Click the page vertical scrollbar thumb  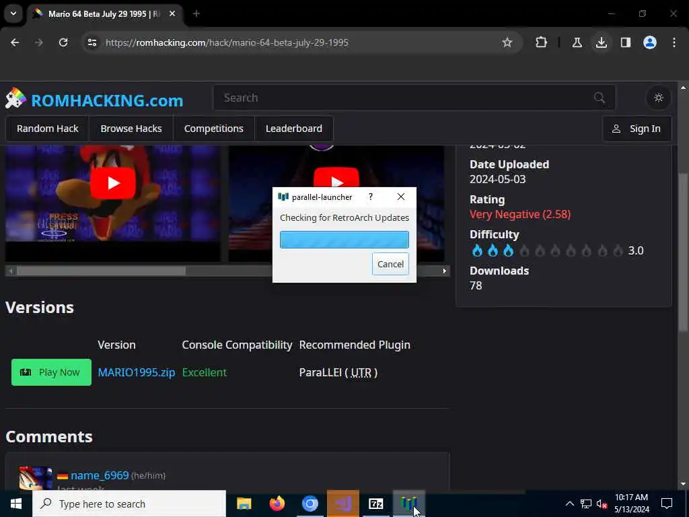pos(683,252)
